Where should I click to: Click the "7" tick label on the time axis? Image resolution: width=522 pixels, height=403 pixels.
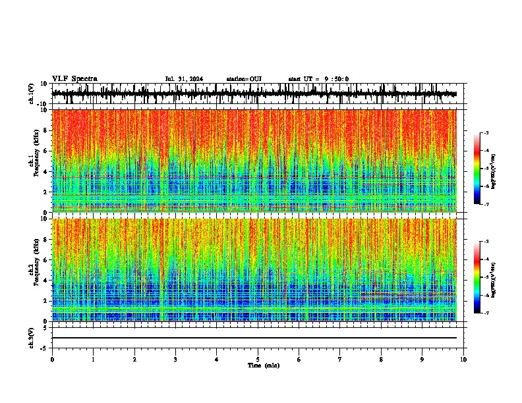point(340,360)
